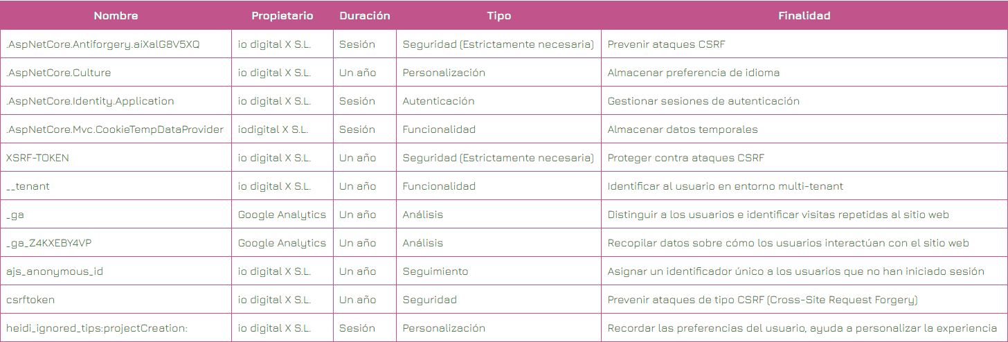Click the Tipo column header
The height and width of the screenshot is (342, 1008).
tap(498, 15)
